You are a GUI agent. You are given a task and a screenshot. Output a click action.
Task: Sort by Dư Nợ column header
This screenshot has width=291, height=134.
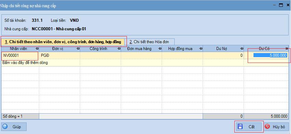tap(223, 49)
